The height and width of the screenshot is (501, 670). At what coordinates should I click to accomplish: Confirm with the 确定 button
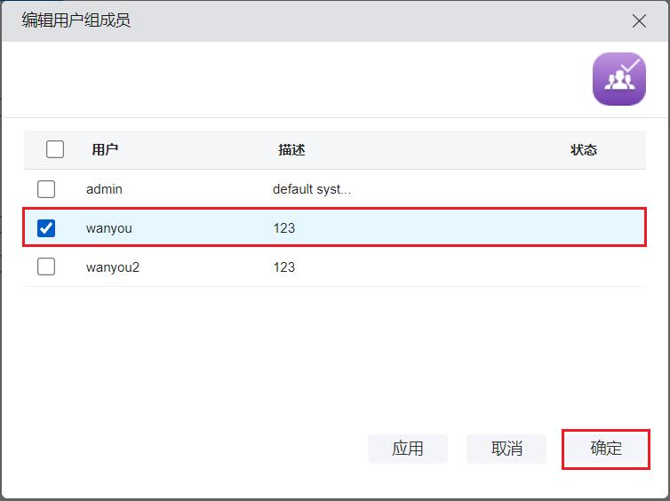[606, 449]
